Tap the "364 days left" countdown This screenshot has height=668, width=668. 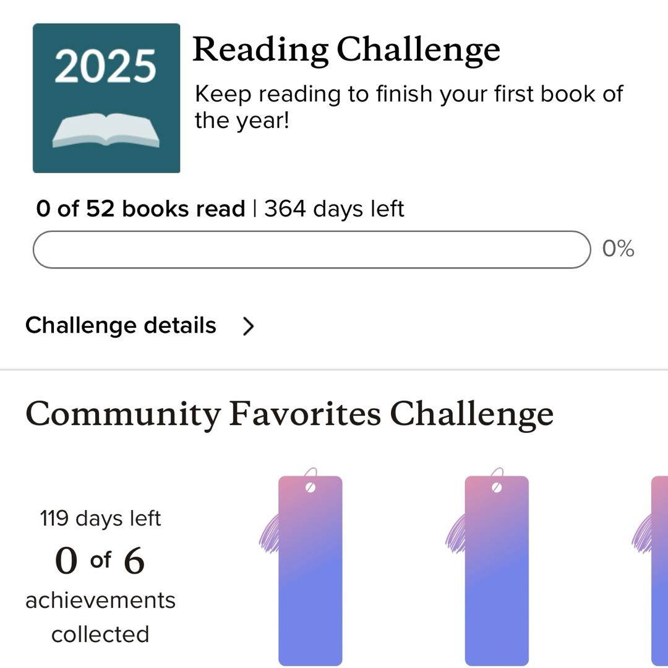334,209
